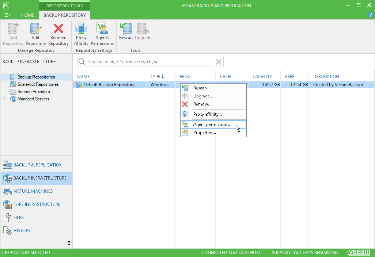Click in the object name search field
The height and width of the screenshot is (257, 375).
tap(151, 62)
